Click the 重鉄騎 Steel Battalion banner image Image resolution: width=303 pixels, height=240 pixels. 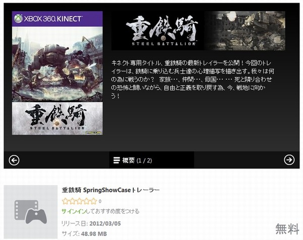coord(198,31)
